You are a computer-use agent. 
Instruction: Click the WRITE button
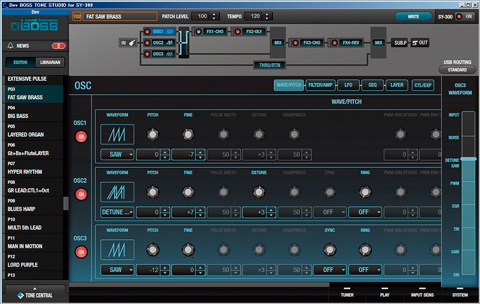413,17
